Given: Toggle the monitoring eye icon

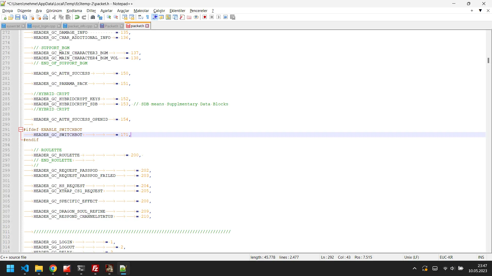Looking at the screenshot, I should 196,17.
